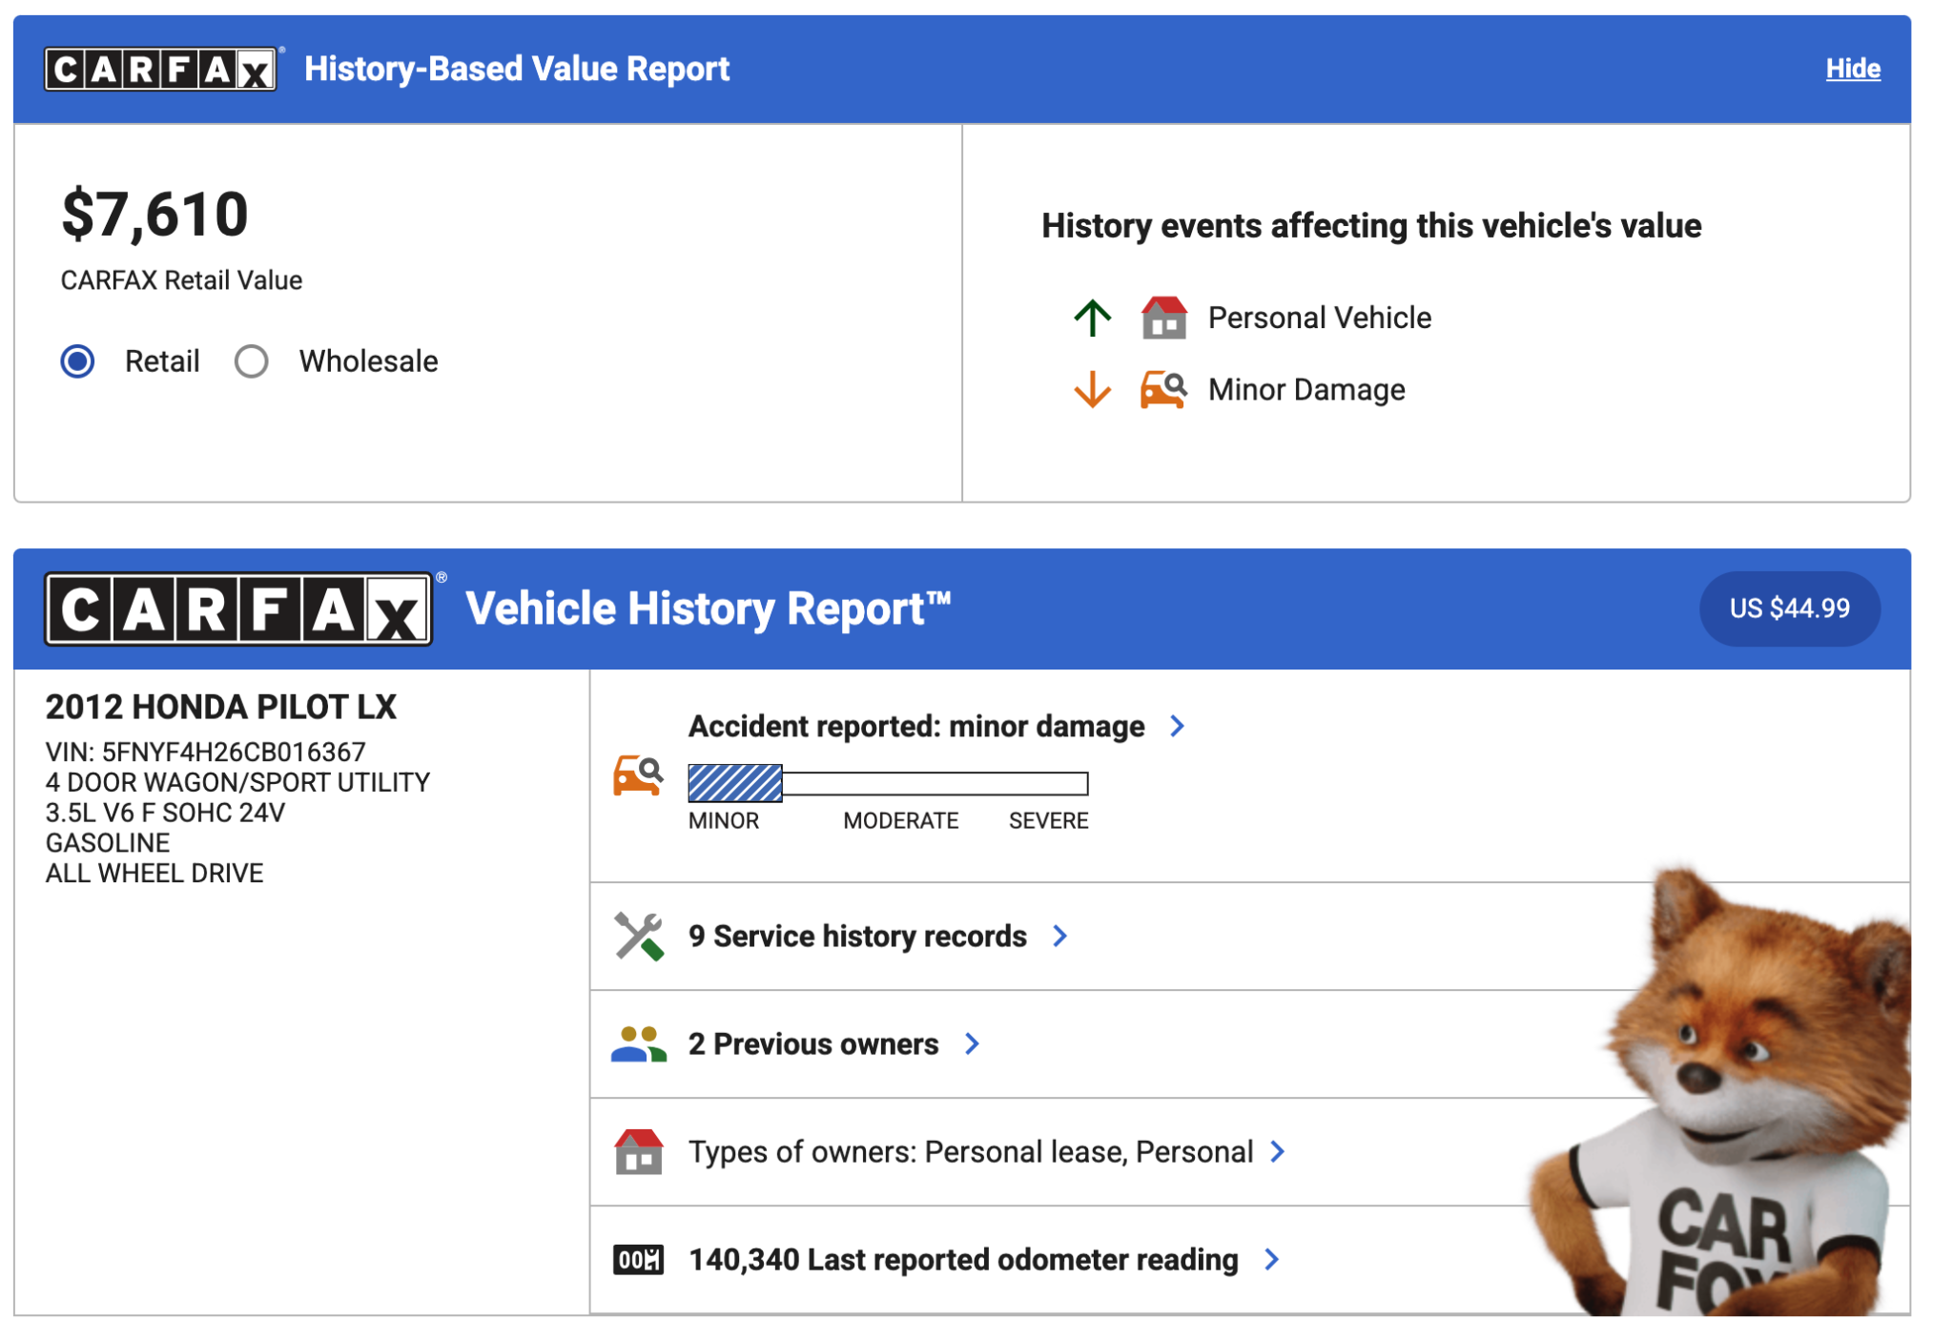
Task: Click the Carfax fox mascot image
Action: 1726,1097
